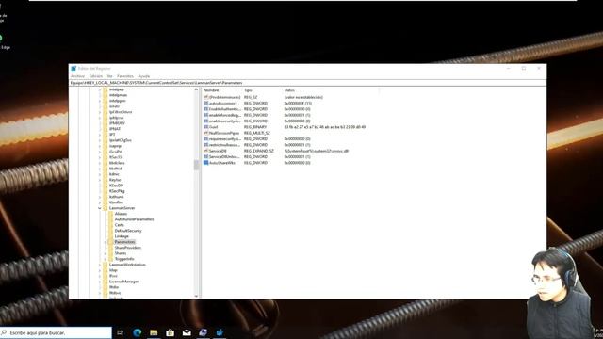Viewport: 603px width, 339px height.
Task: Select the Certs subkey
Action: click(x=120, y=225)
